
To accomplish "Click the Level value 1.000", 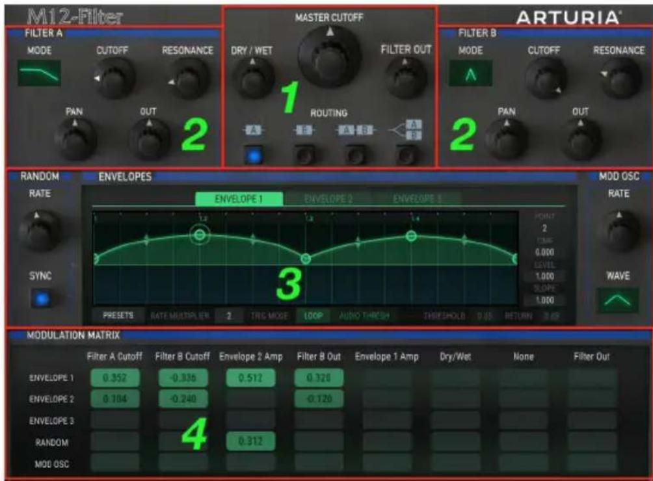I will pos(544,276).
